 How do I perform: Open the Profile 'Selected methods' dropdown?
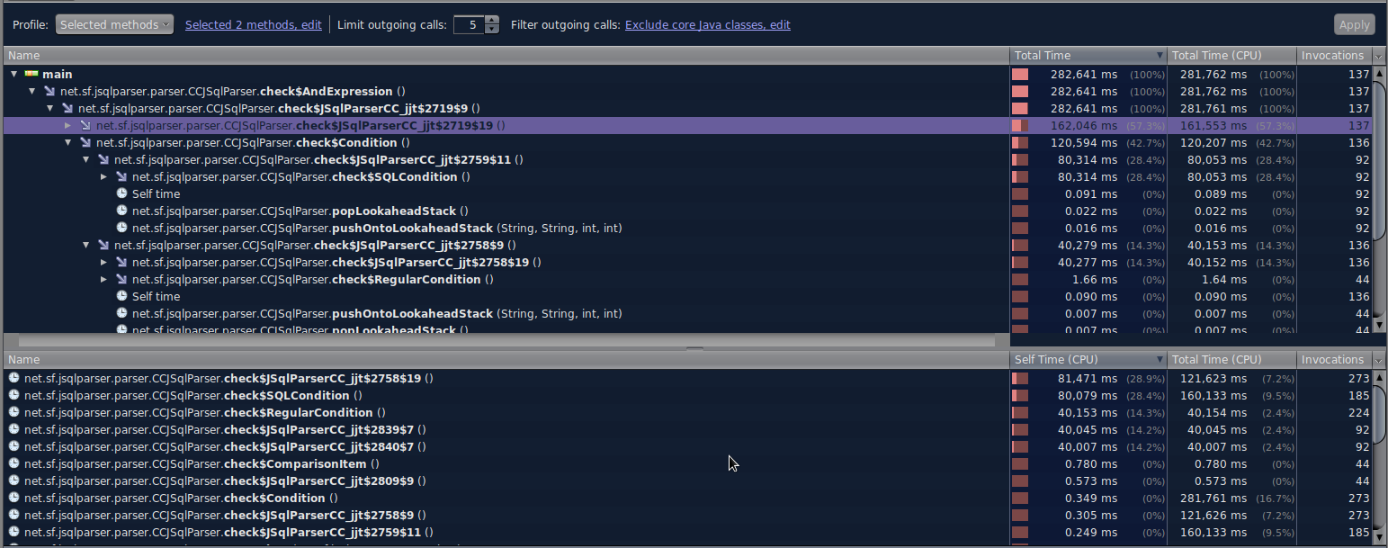coord(114,25)
